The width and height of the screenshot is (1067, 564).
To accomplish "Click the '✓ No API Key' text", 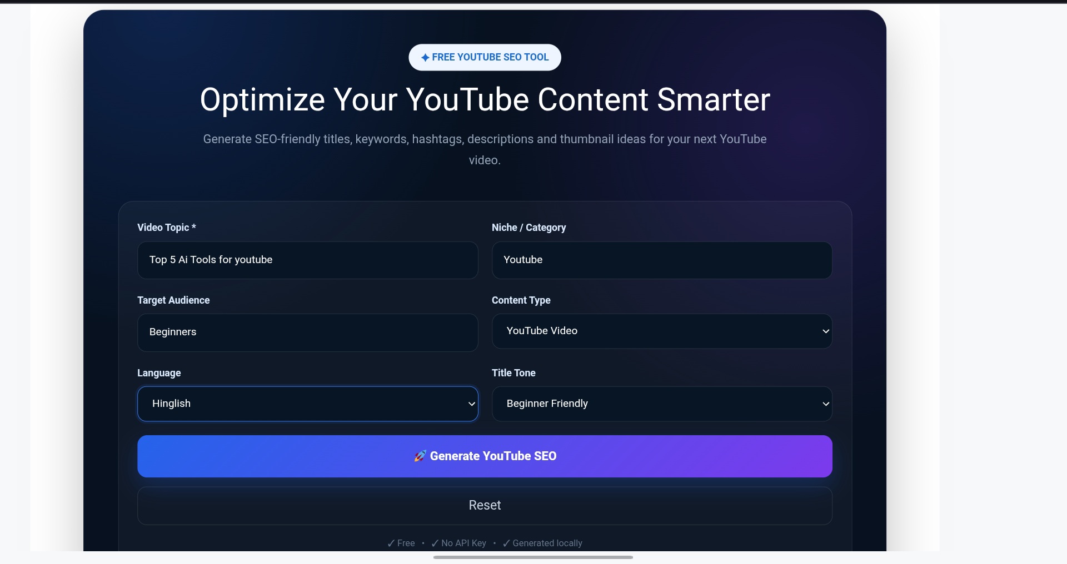I will pyautogui.click(x=459, y=543).
